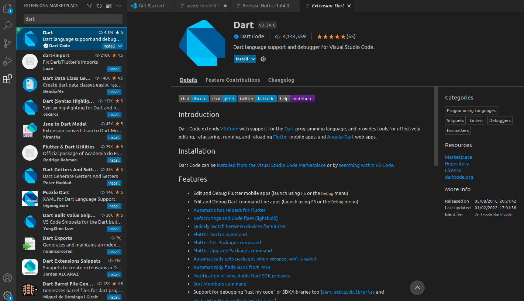Clear extensions search results

(x=109, y=6)
